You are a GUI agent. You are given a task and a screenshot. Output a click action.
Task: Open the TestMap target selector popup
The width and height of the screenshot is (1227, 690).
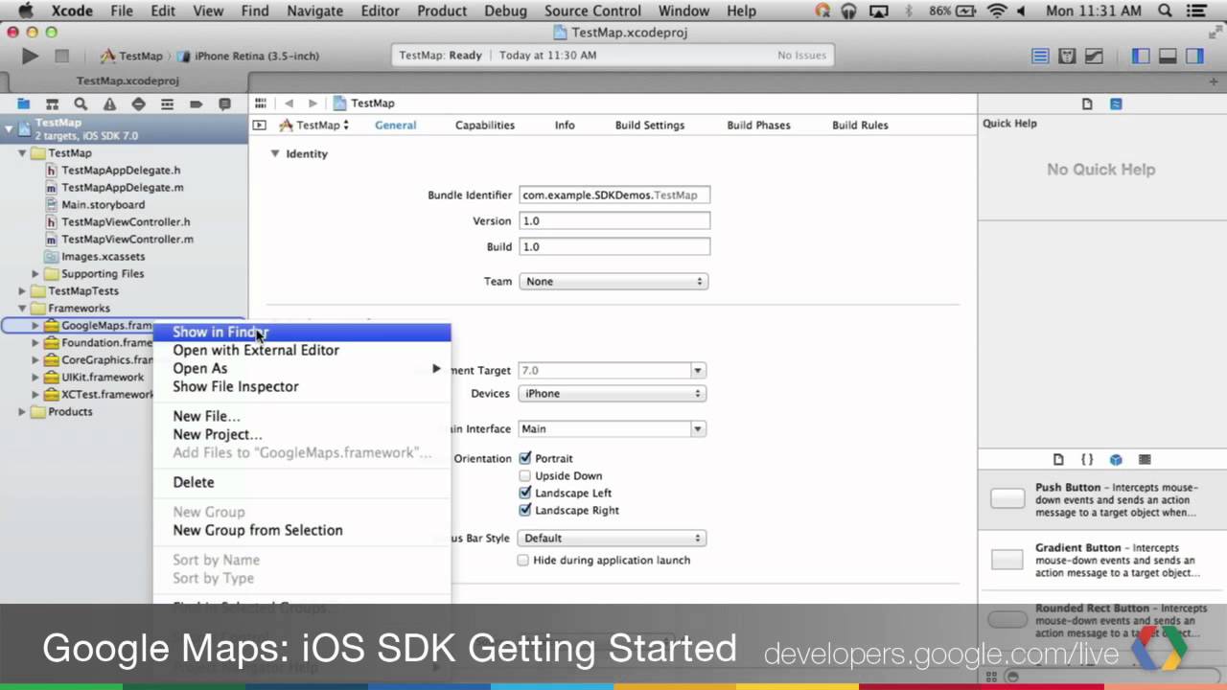(314, 125)
